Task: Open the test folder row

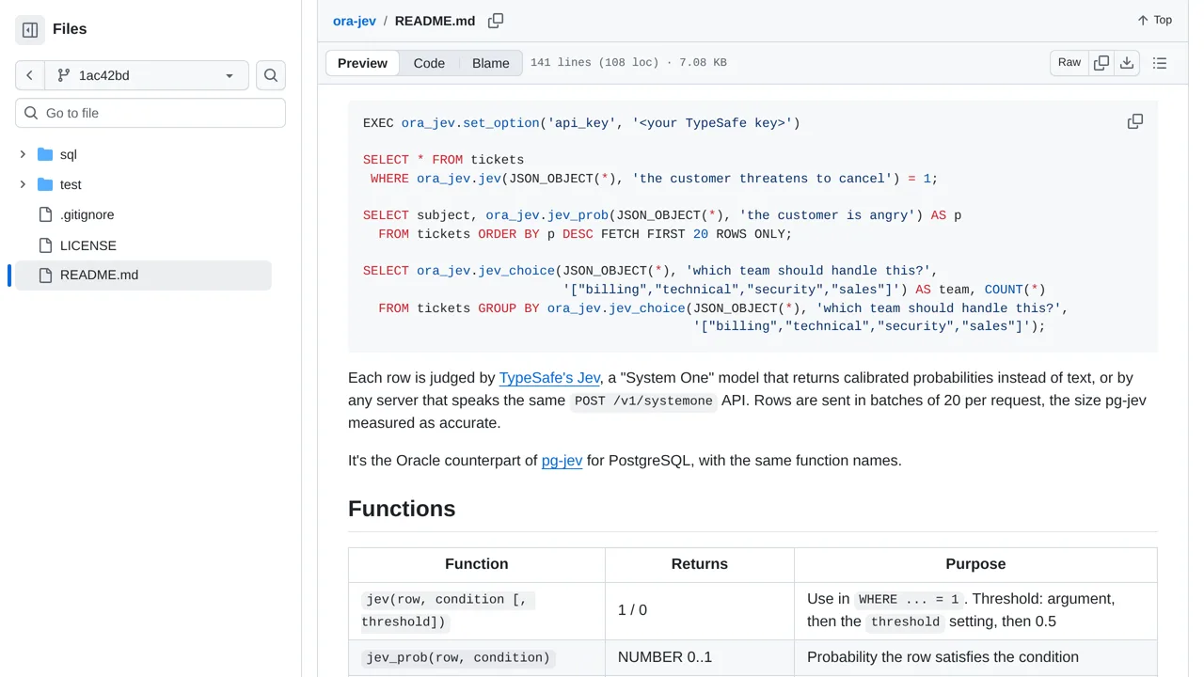Action: (143, 184)
